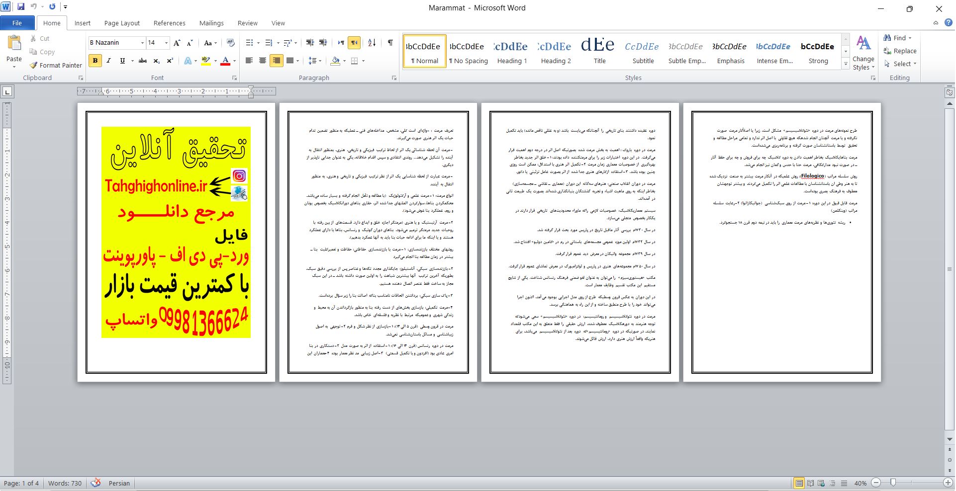Image resolution: width=956 pixels, height=491 pixels.
Task: Click the first page cover thumbnail
Action: click(x=176, y=243)
